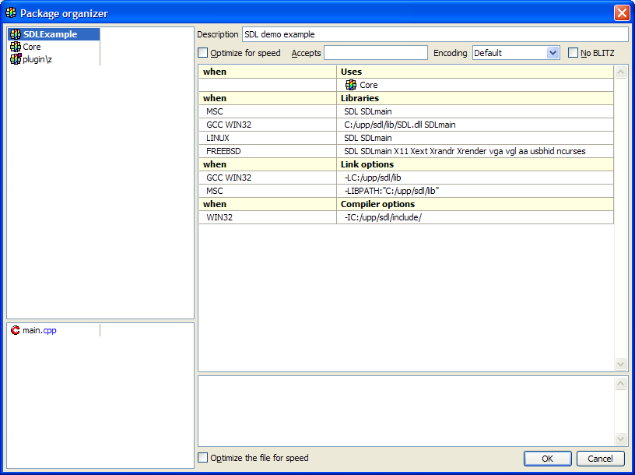Enable the Optimize for speed checkbox
The image size is (635, 475).
(203, 53)
